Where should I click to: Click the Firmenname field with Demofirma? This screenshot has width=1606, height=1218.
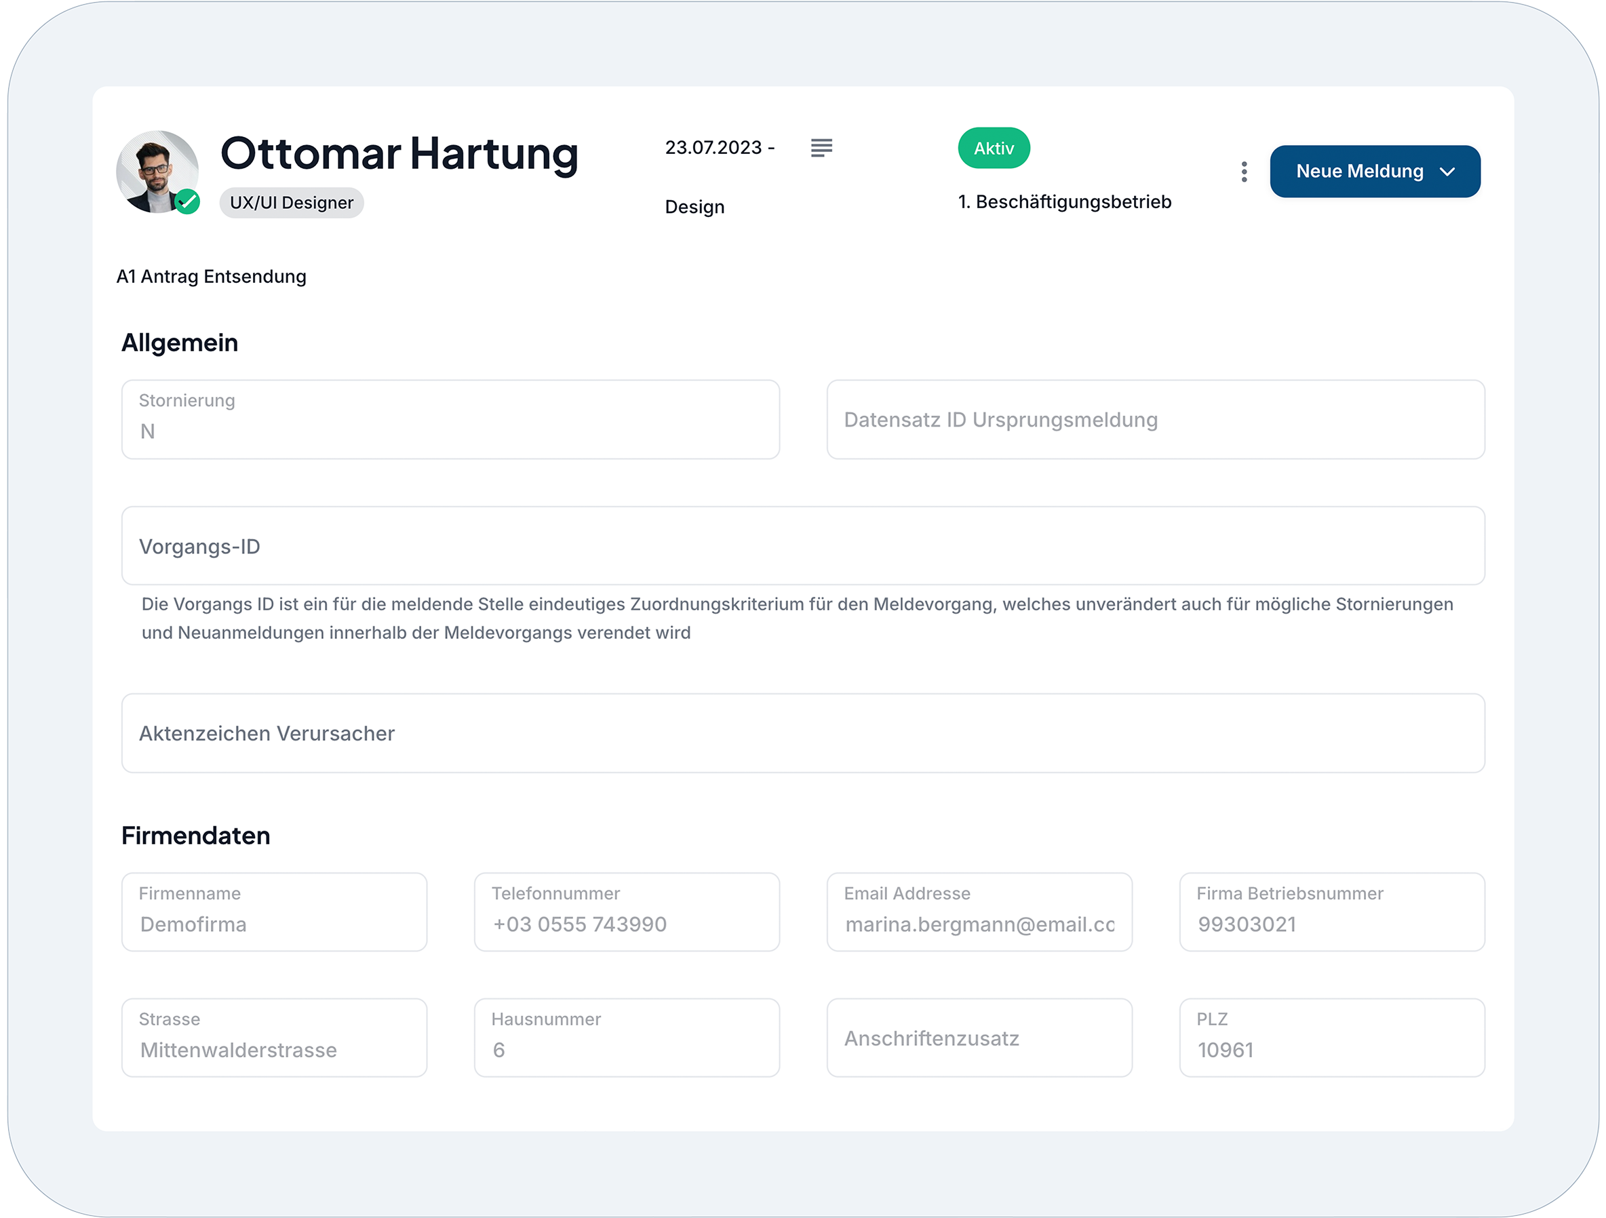(275, 911)
